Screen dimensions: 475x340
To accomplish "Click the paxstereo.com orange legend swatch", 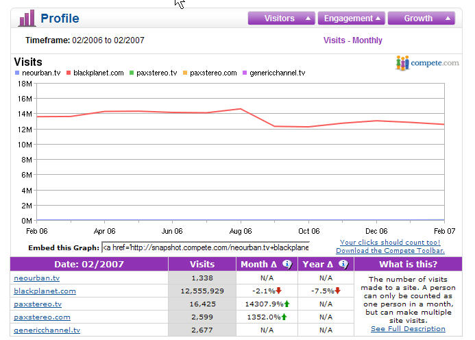I will 185,73.
